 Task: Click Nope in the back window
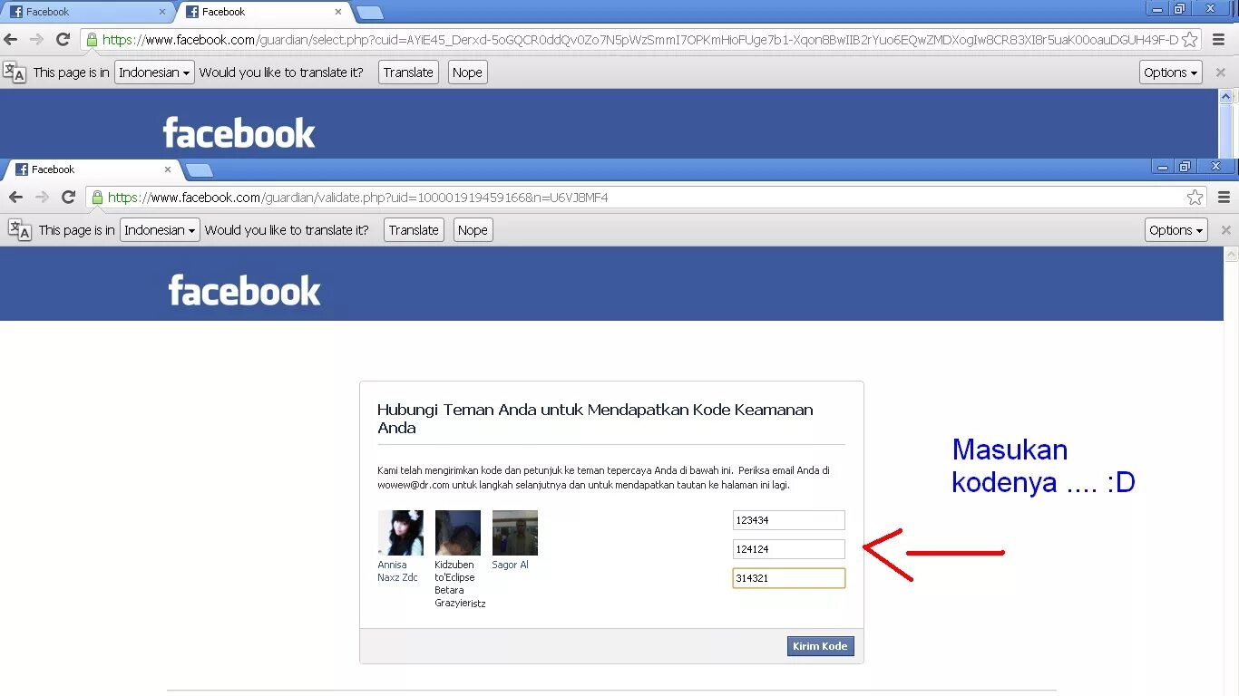point(467,72)
